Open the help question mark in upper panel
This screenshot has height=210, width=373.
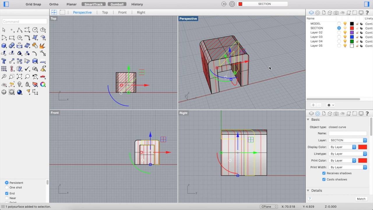pyautogui.click(x=367, y=13)
